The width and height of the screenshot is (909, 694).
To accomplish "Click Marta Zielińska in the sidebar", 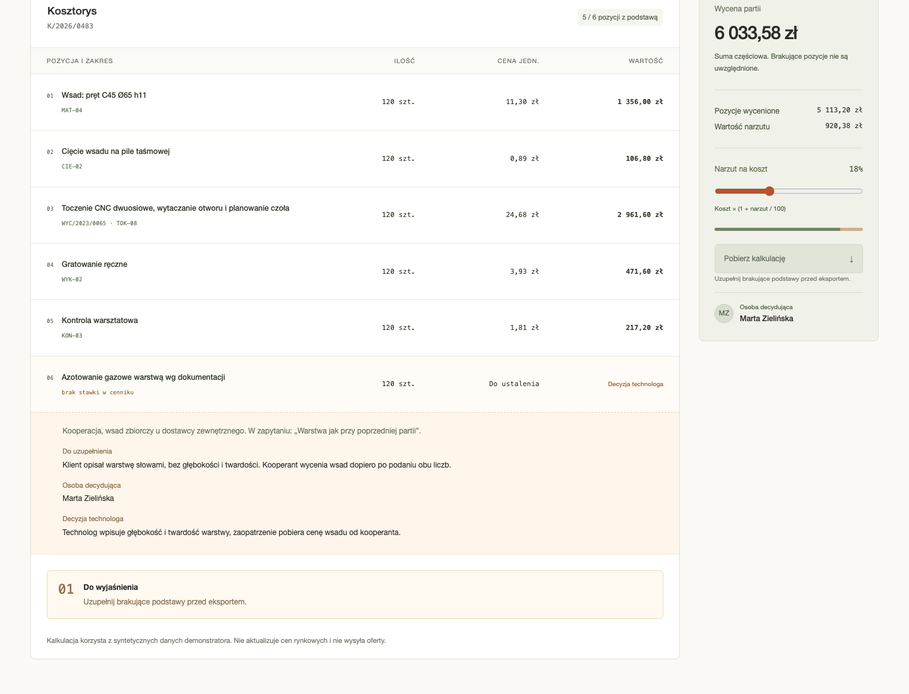I will coord(766,319).
